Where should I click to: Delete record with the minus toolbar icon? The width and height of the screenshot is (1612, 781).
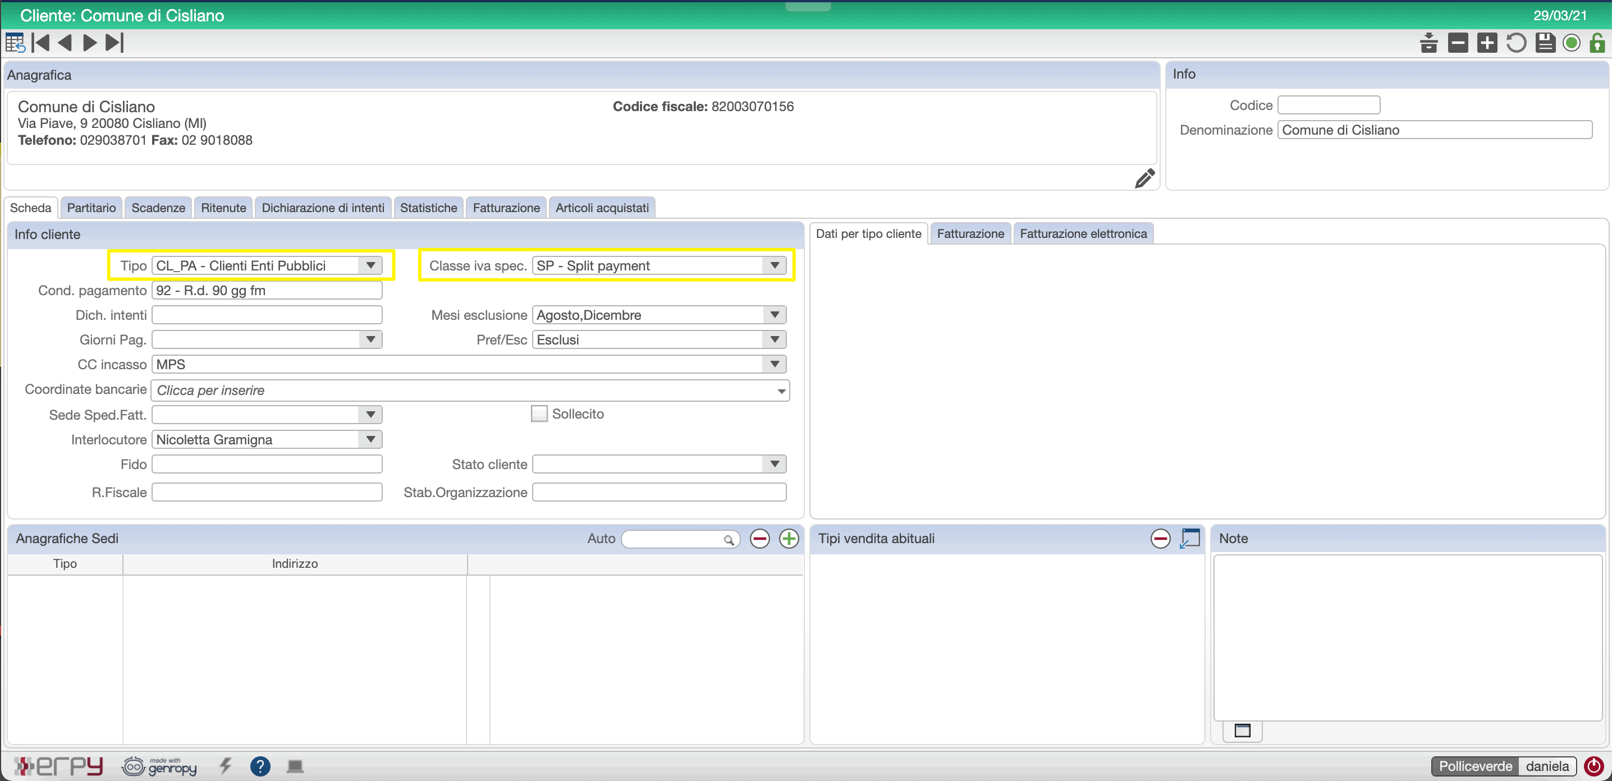point(1458,43)
